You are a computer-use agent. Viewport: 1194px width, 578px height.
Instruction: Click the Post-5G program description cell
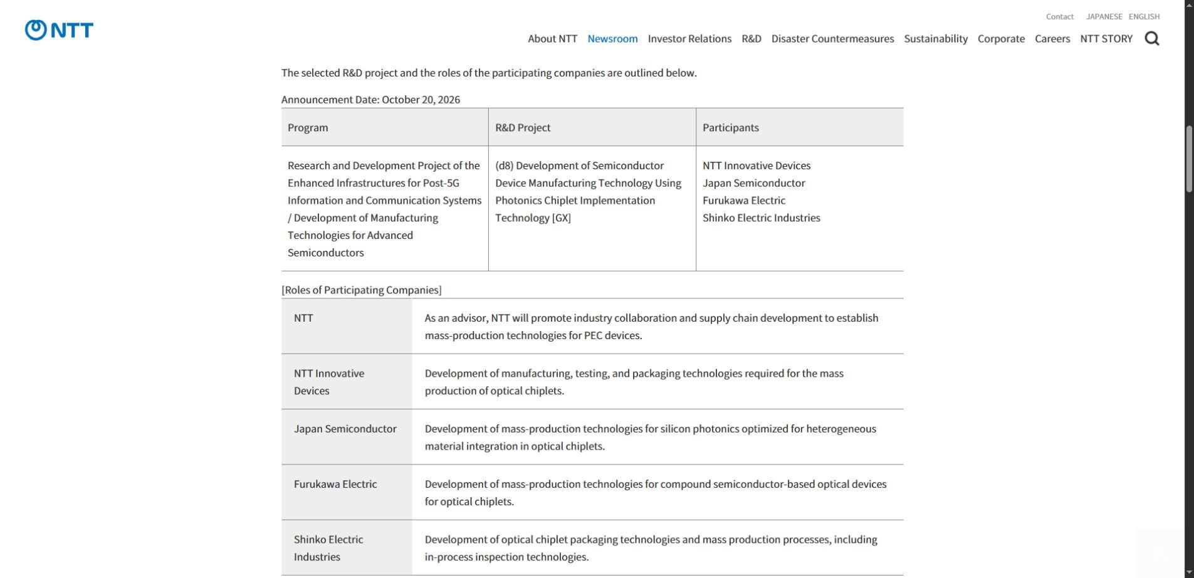pos(385,209)
